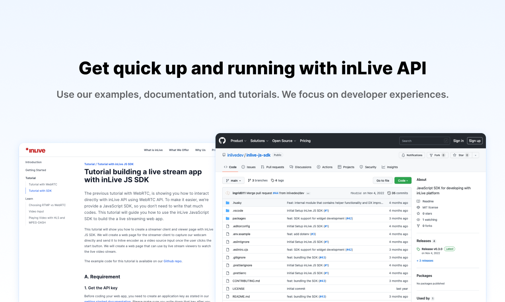Image resolution: width=505 pixels, height=302 pixels.
Task: Open Tutorial with WebRTC sidebar item
Action: 43,184
